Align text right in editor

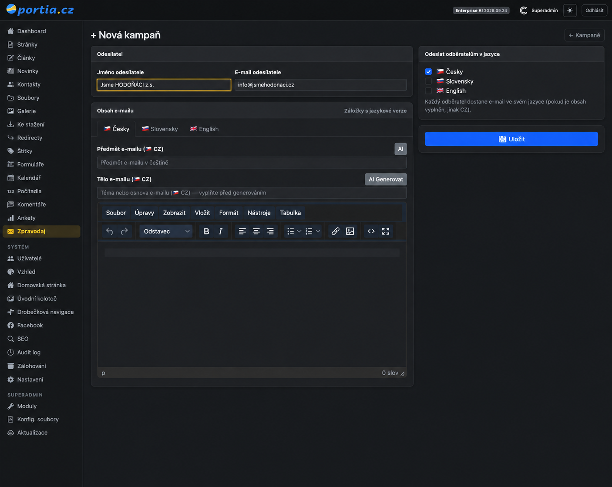[x=270, y=231]
